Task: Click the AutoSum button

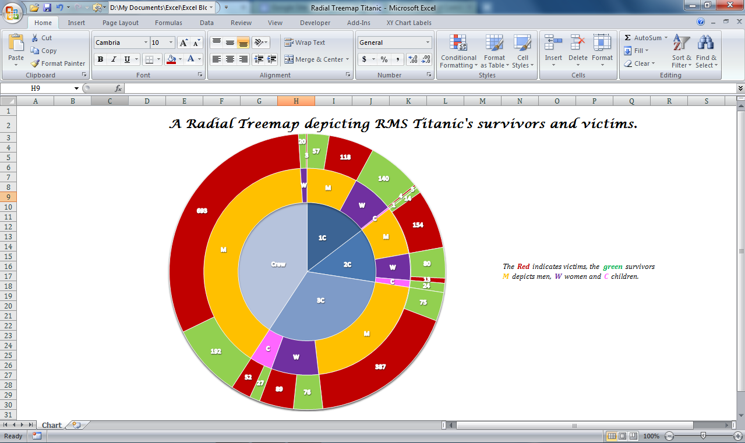Action: tap(644, 37)
